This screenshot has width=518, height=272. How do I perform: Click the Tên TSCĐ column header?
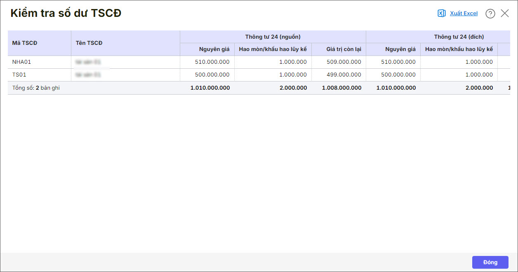pos(89,43)
